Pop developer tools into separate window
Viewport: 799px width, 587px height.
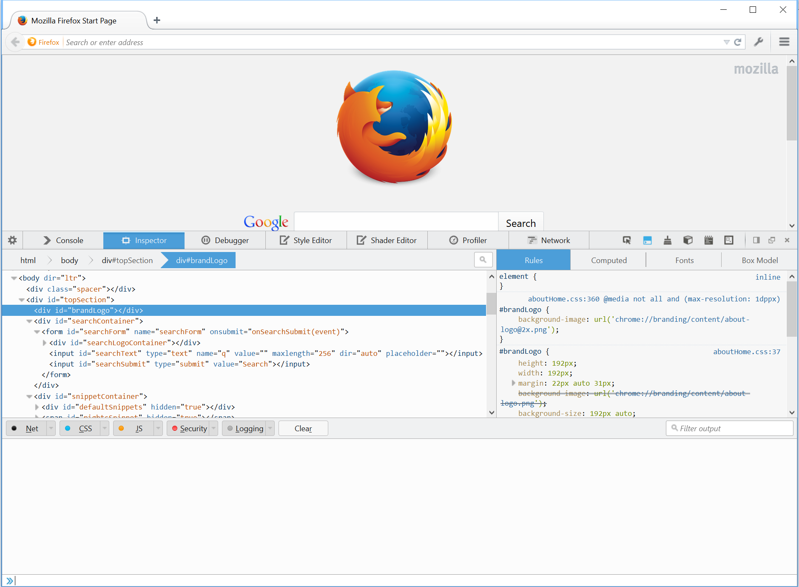tap(771, 240)
